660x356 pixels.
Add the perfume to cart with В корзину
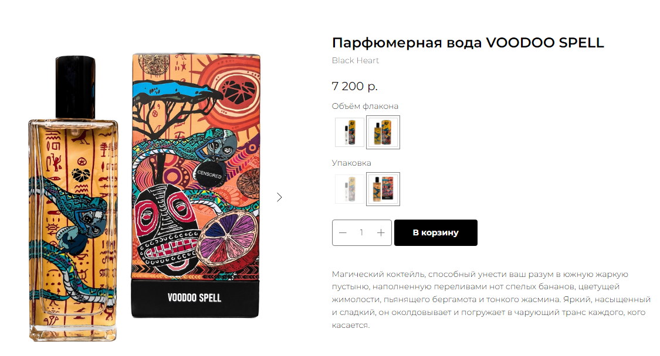click(436, 232)
